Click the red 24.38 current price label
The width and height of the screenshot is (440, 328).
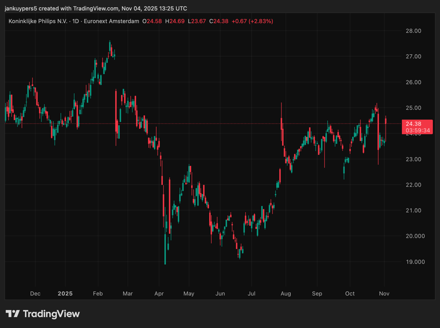[413, 124]
